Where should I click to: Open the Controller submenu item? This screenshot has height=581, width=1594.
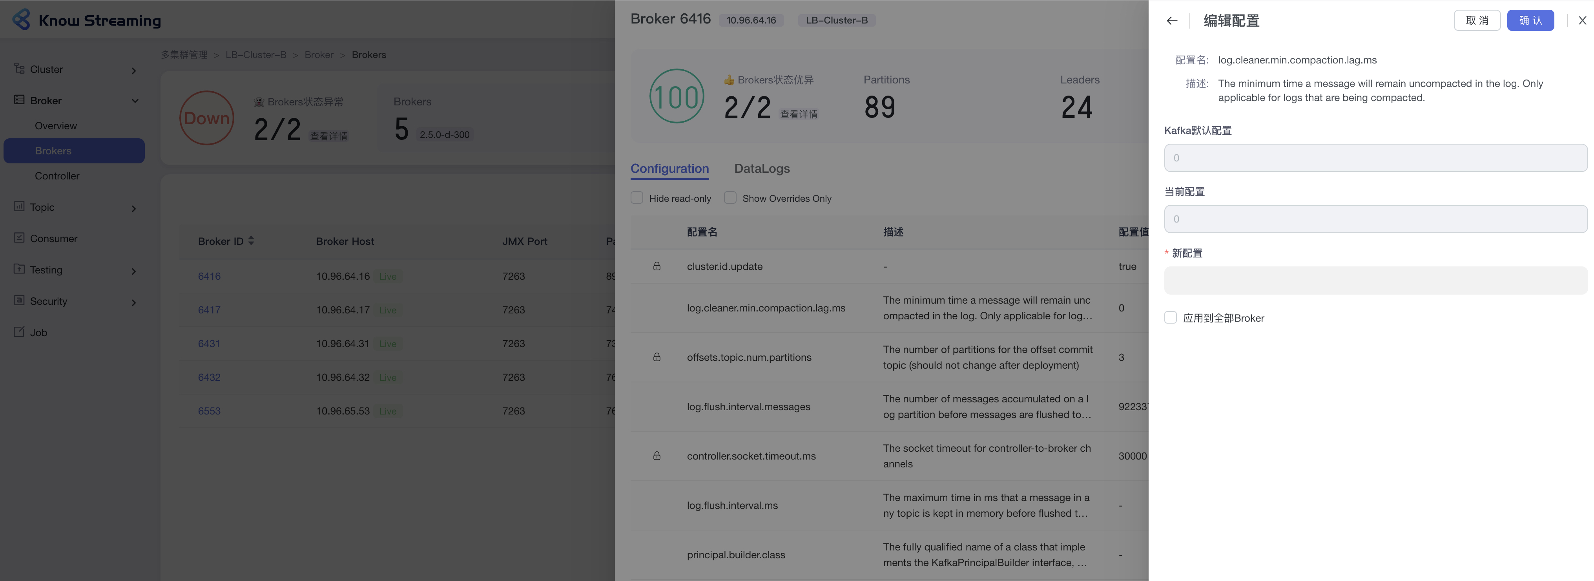(x=57, y=176)
